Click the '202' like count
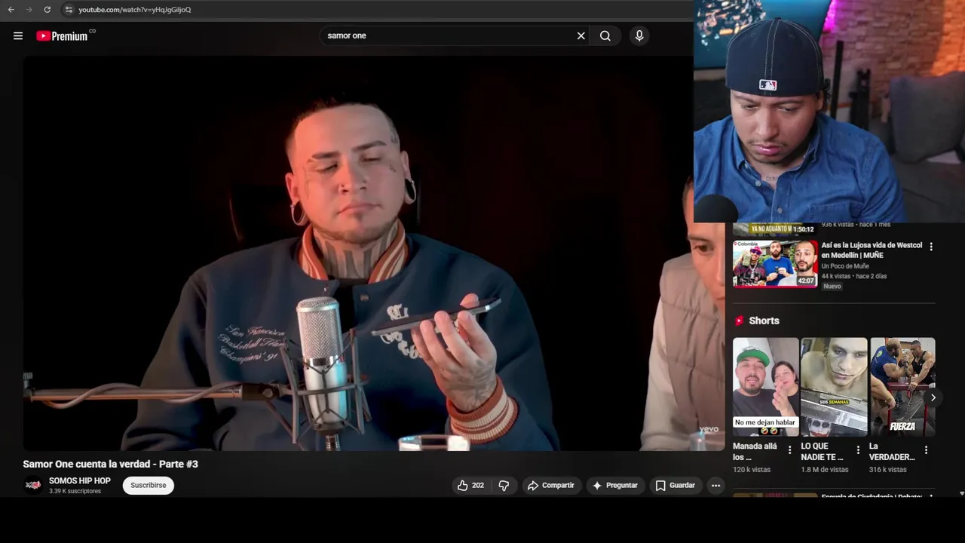 [x=478, y=486]
